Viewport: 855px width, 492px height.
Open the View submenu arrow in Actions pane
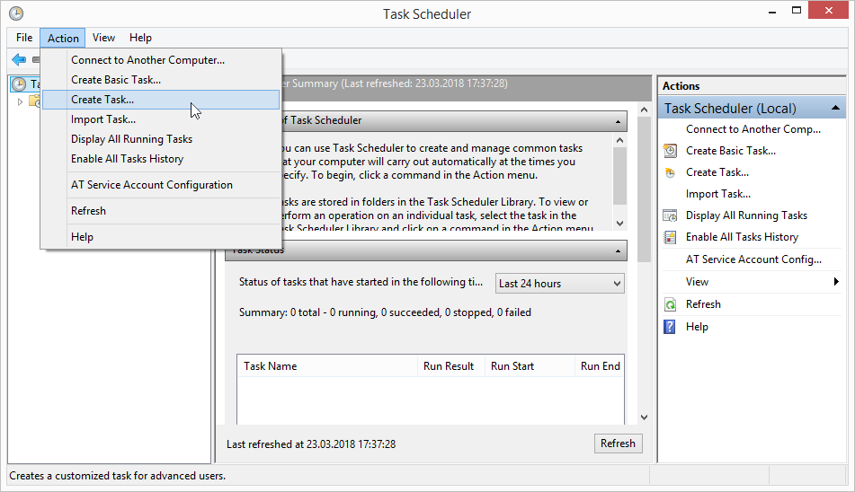click(x=836, y=281)
